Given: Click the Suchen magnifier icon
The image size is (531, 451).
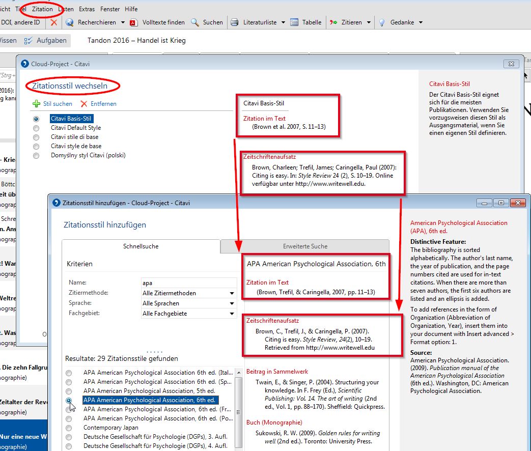Looking at the screenshot, I should [x=194, y=22].
